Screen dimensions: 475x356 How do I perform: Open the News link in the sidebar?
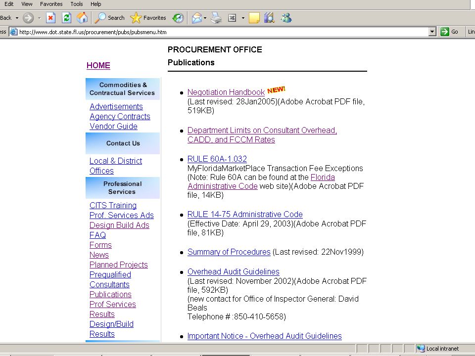tap(99, 255)
